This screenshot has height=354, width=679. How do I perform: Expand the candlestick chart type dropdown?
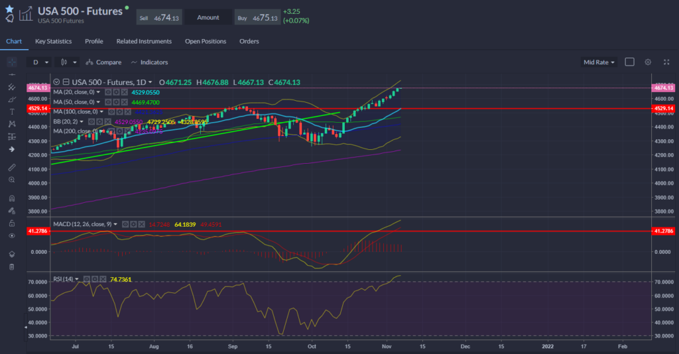click(x=68, y=62)
